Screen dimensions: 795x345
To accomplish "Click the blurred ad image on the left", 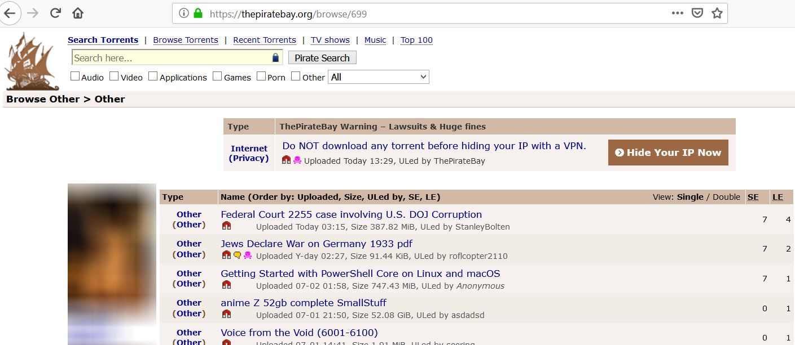I will coord(112,264).
